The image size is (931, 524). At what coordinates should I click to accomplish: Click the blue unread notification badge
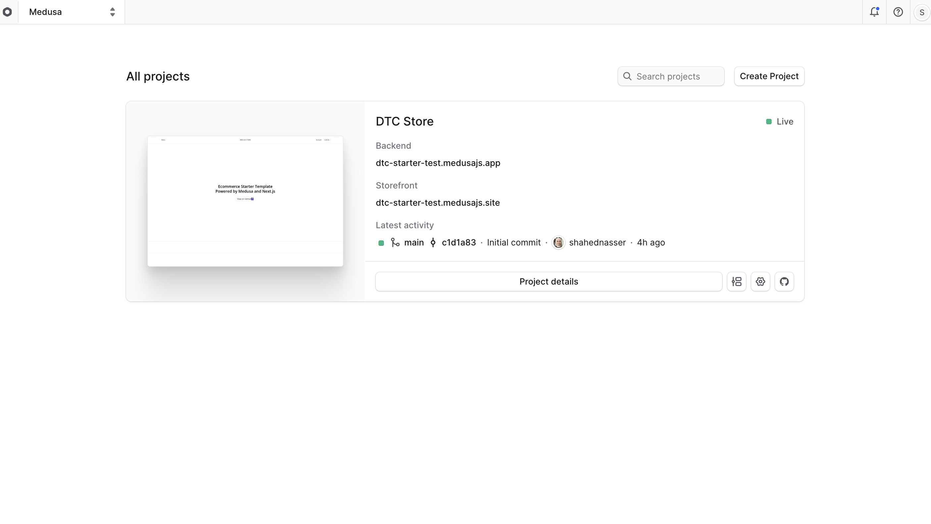878,8
